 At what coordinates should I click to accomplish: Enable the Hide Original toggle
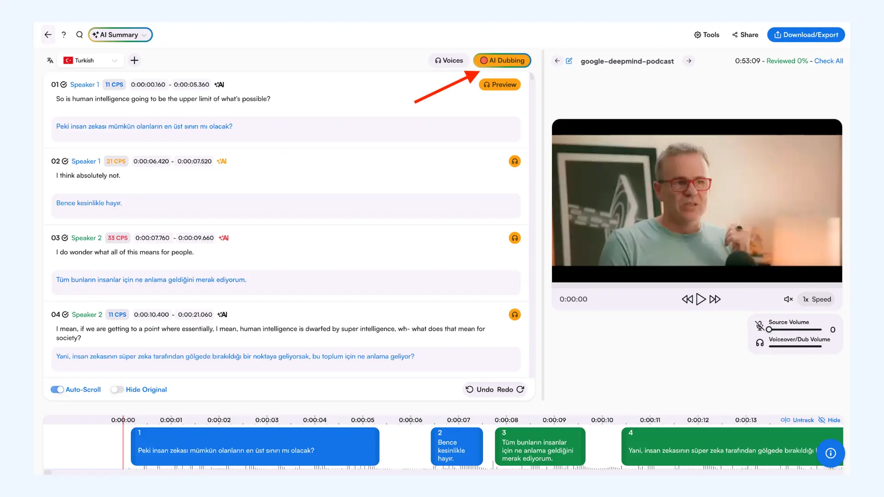pos(117,389)
